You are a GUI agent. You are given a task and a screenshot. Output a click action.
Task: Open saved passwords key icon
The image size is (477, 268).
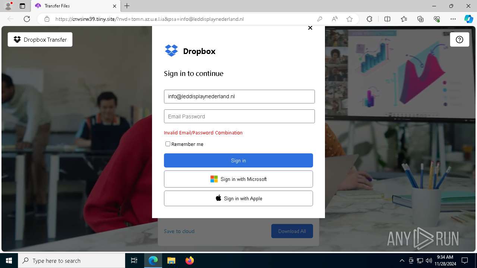320,19
